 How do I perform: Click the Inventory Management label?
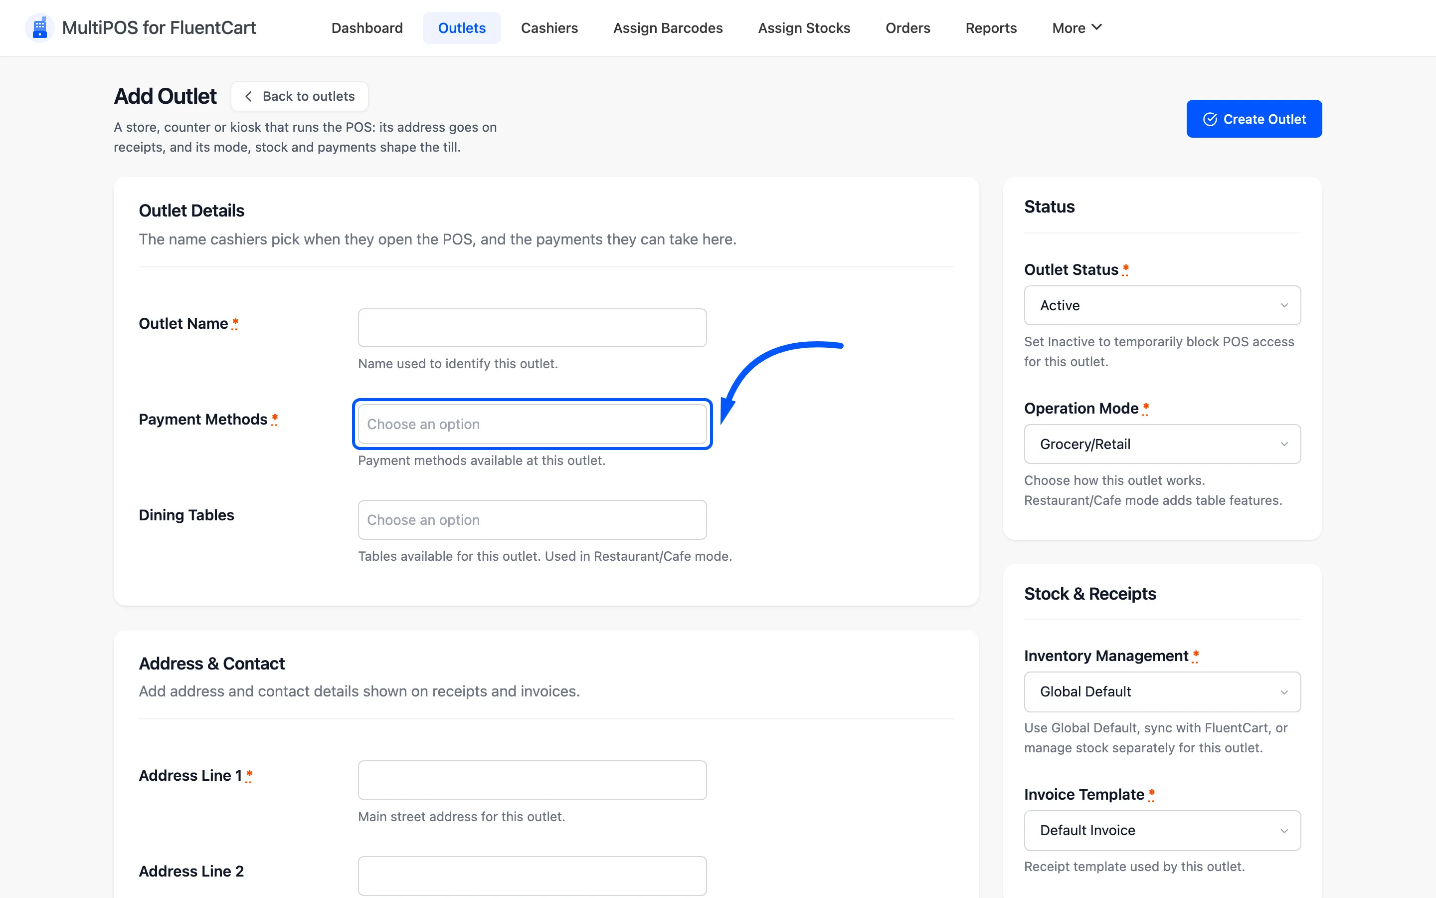click(x=1105, y=656)
